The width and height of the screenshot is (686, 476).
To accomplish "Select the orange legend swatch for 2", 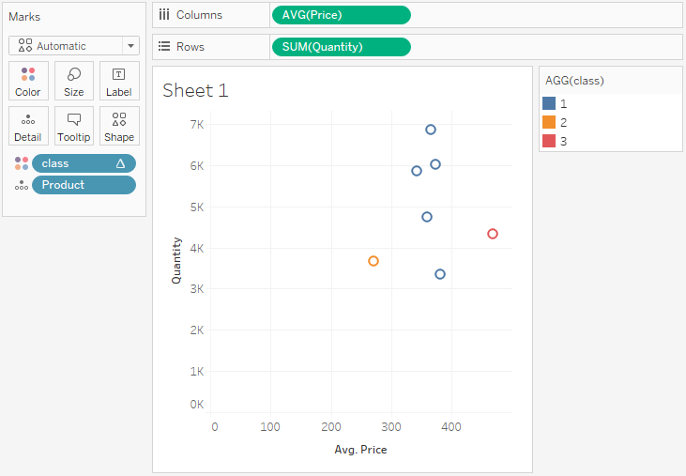I will point(549,122).
